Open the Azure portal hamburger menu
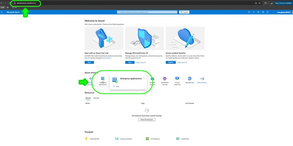The image size is (293, 146). pos(2,12)
